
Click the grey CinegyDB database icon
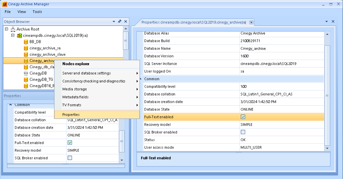coord(26,73)
